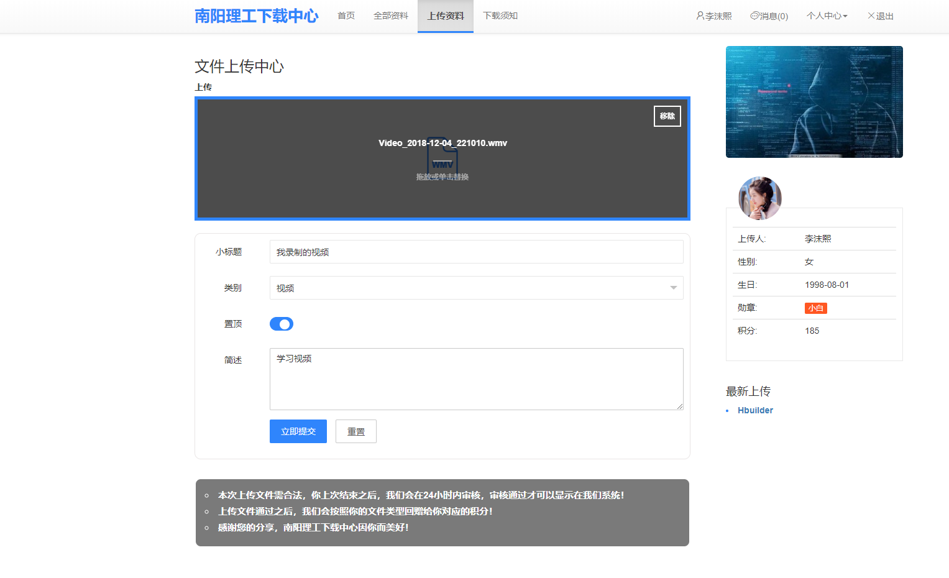Click the active 上传资料 tab
This screenshot has height=578, width=949.
click(x=445, y=16)
